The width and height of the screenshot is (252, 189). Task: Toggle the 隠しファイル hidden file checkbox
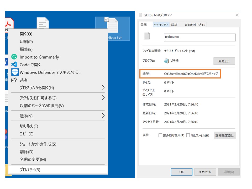point(188,135)
